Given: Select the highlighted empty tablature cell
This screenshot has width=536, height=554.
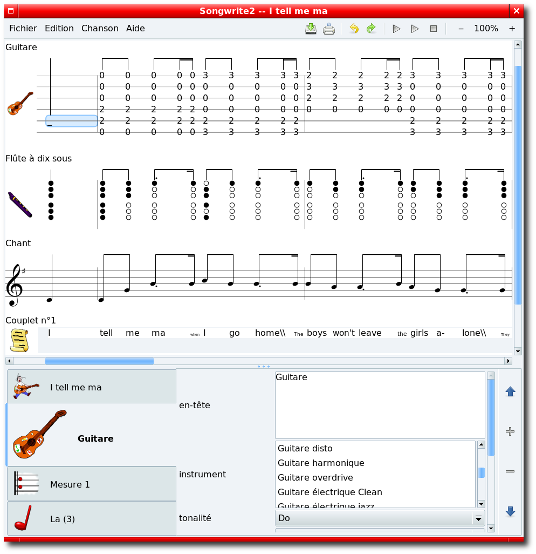Looking at the screenshot, I should point(71,121).
